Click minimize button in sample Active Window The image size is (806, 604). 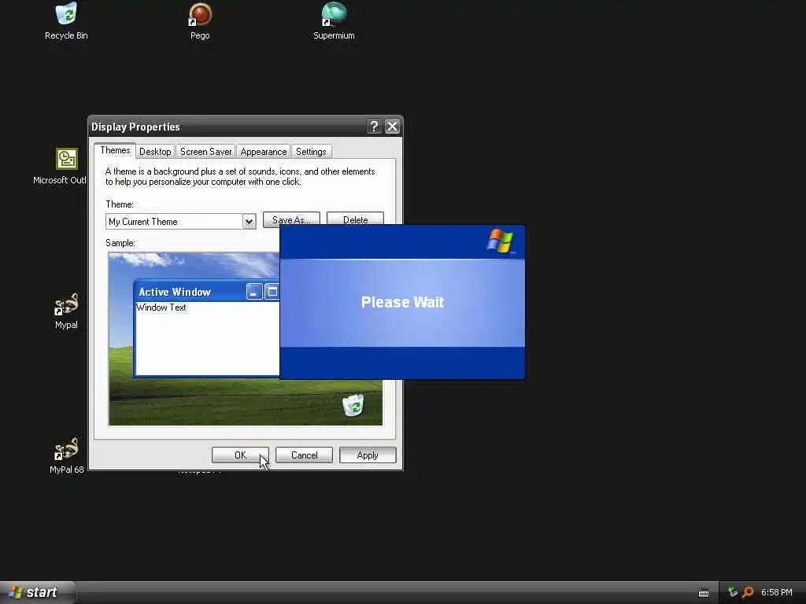[x=254, y=292]
